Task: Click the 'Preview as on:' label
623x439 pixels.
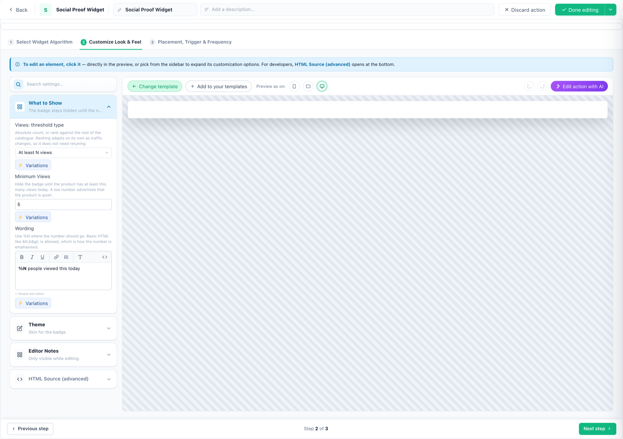Action: [271, 86]
